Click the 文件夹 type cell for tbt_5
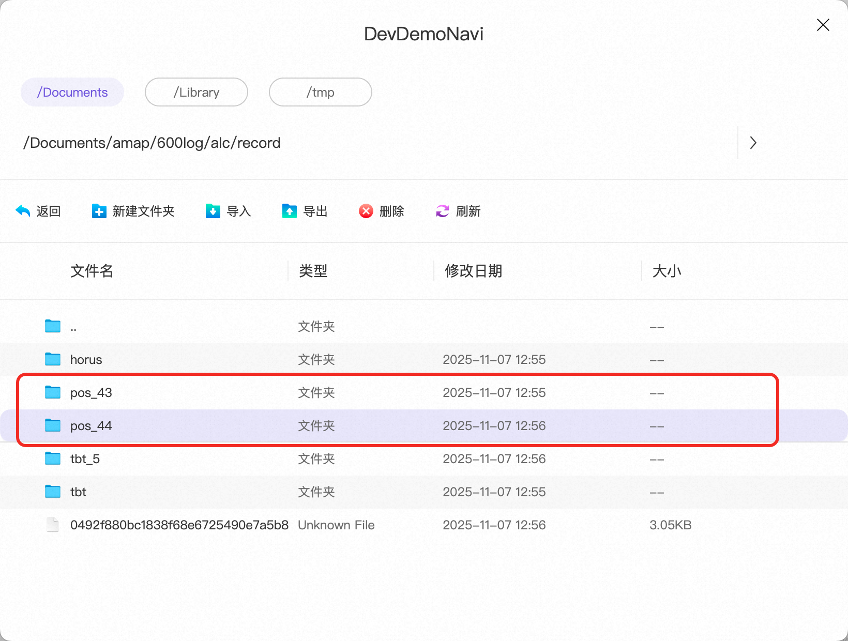 (x=316, y=459)
